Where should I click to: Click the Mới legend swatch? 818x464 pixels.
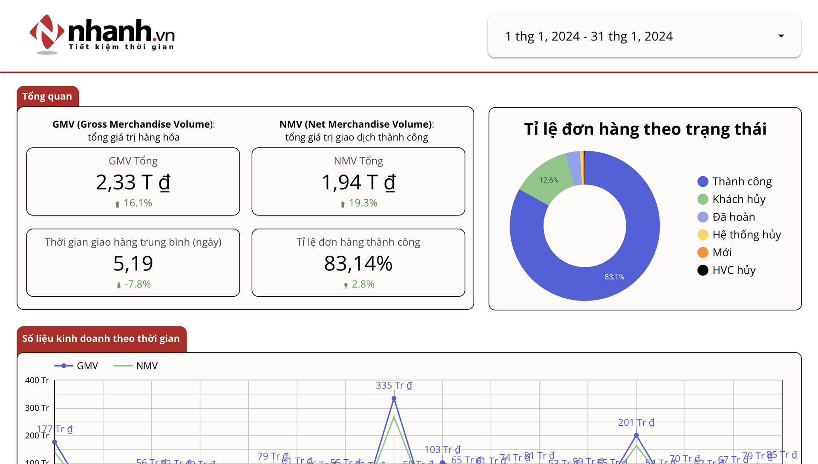pos(703,252)
